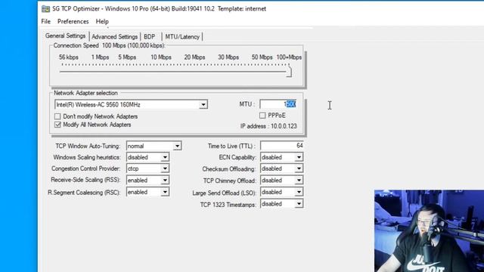This screenshot has height=272, width=484.
Task: Switch to the General Settings tab
Action: pos(66,36)
